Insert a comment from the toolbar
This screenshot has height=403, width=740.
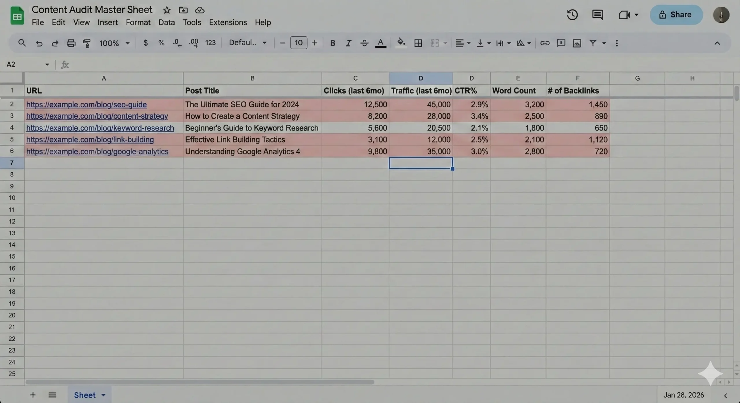tap(560, 43)
